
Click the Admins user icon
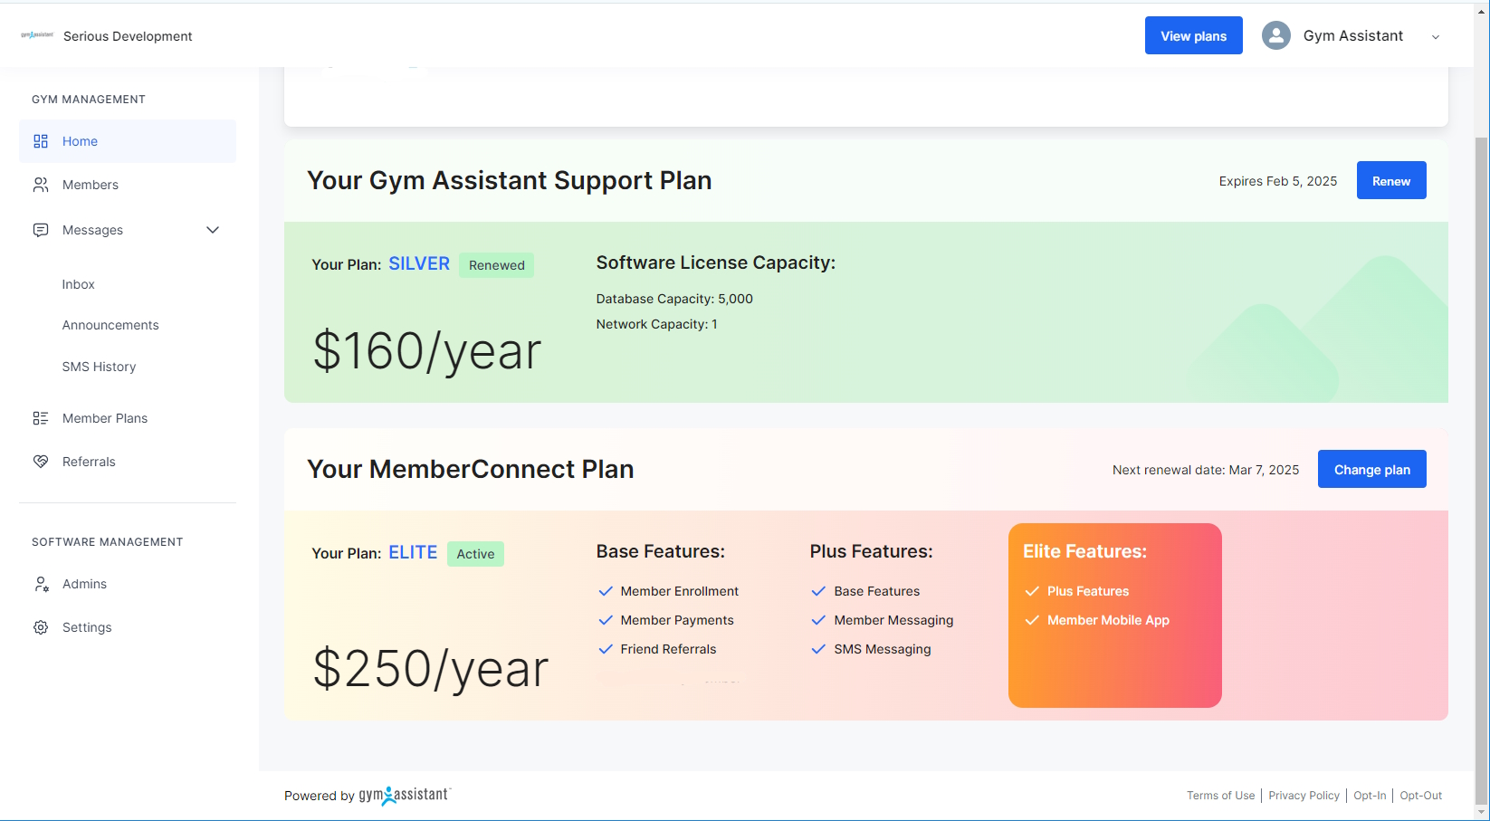tap(40, 584)
